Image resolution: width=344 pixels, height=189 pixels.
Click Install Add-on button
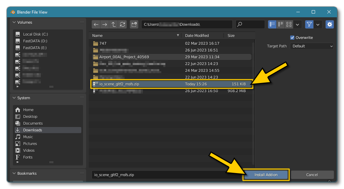coord(266,175)
